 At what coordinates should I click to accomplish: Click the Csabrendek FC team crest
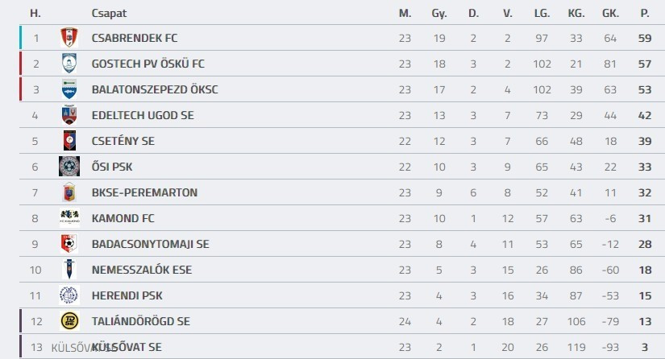(x=69, y=38)
